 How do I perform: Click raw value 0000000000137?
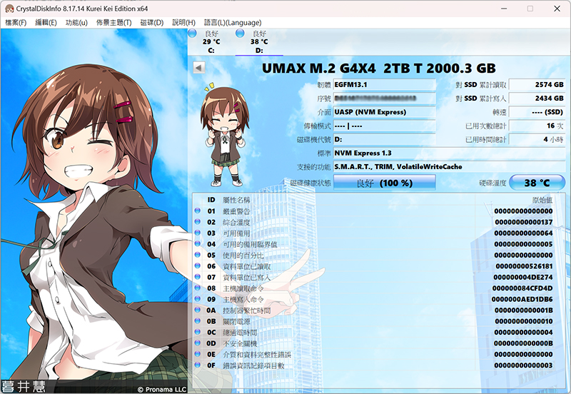(524, 222)
